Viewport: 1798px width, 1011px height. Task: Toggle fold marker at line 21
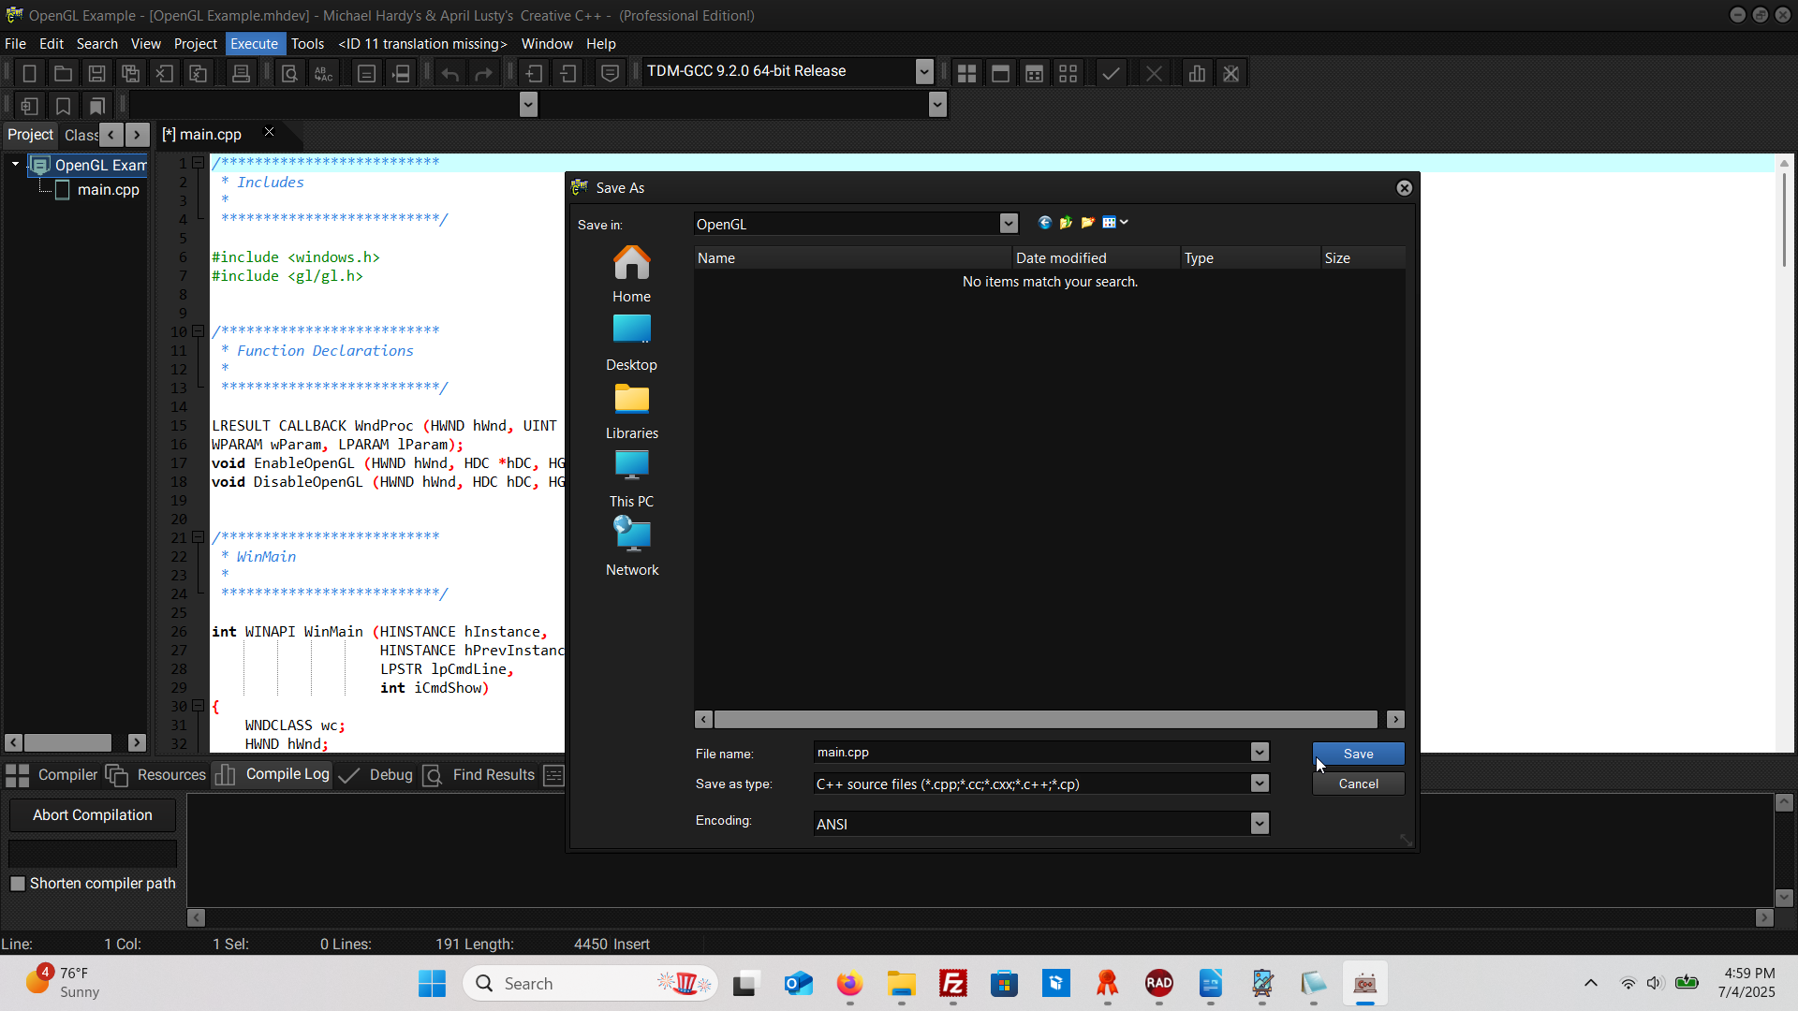199,537
